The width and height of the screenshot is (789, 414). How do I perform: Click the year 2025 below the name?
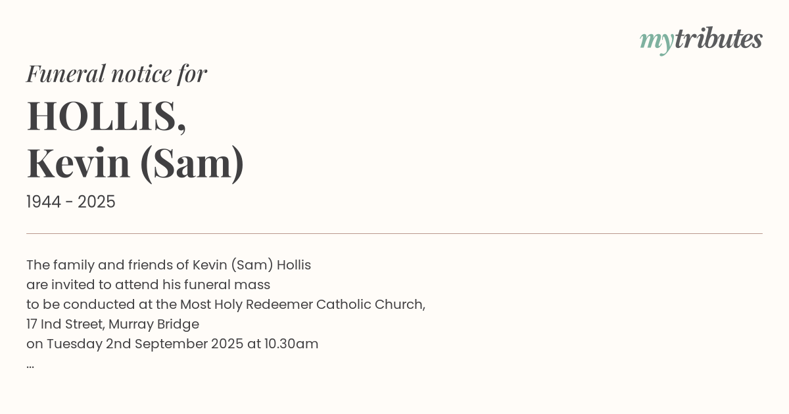(97, 202)
